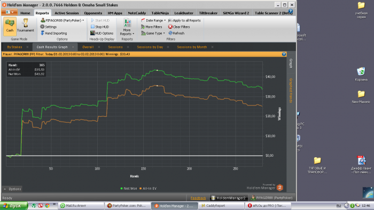Switch to Overall report tab
The image size is (374, 210).
tap(88, 47)
